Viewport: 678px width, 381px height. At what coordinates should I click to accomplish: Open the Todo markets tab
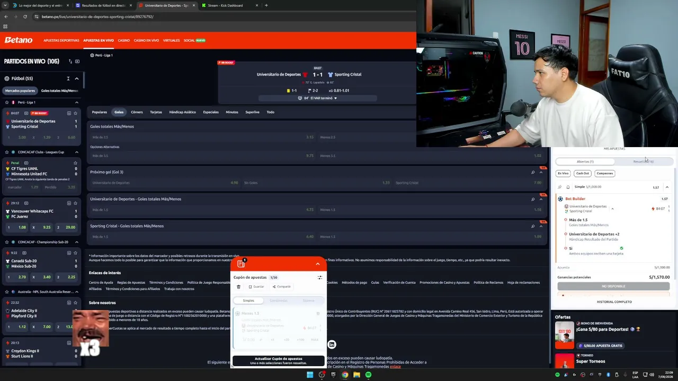coord(270,112)
